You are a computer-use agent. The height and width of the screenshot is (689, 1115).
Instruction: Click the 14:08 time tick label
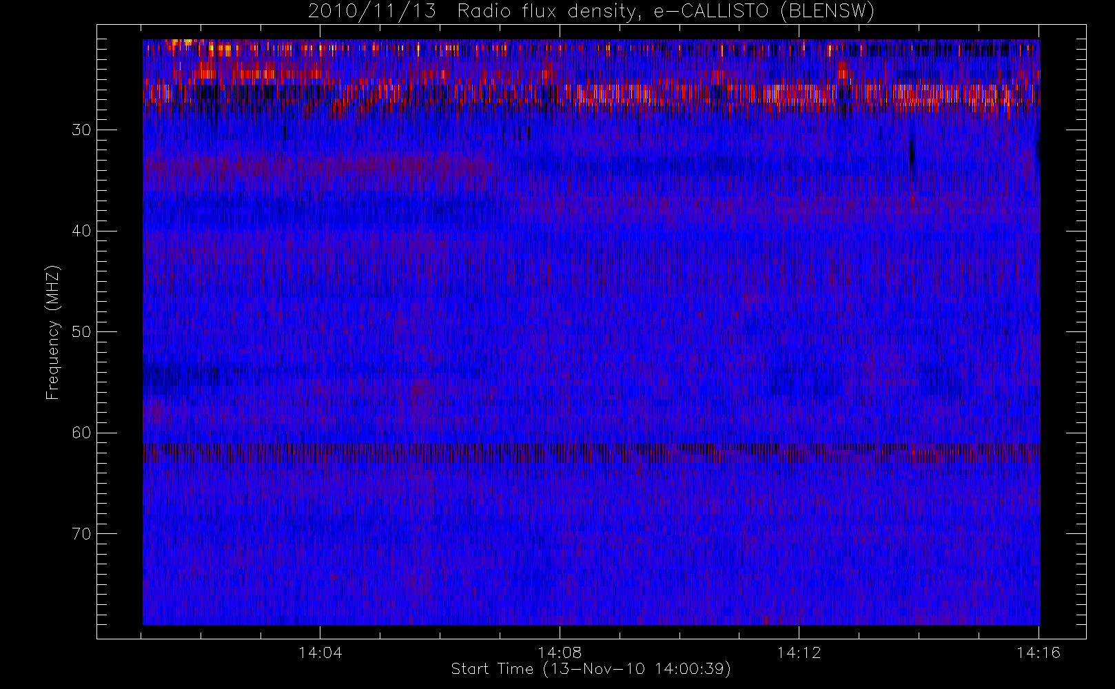click(x=560, y=652)
